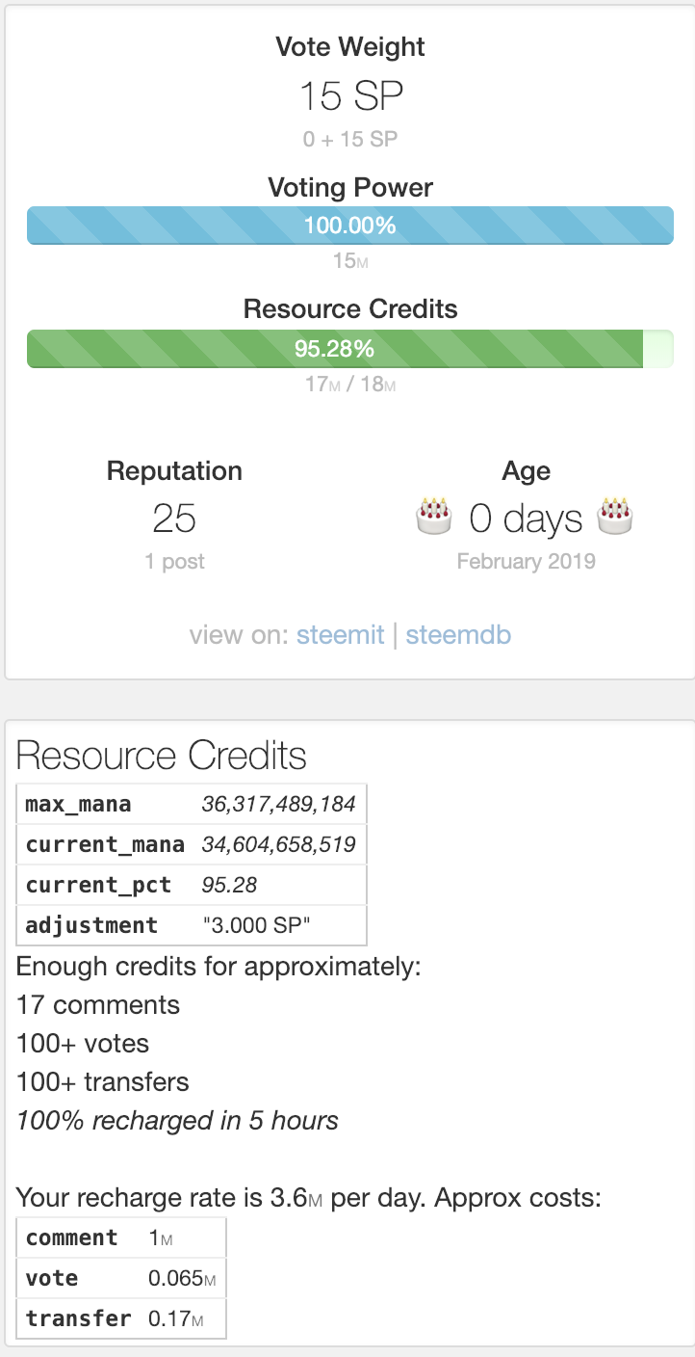
Task: Click the "100% recharged in 5 hours" text
Action: (x=177, y=1121)
